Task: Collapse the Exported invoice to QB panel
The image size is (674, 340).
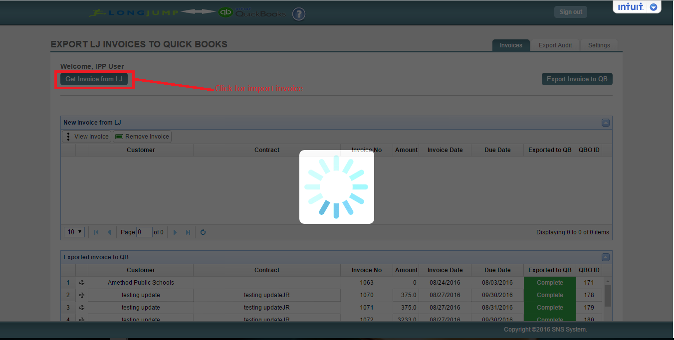Action: tap(605, 258)
